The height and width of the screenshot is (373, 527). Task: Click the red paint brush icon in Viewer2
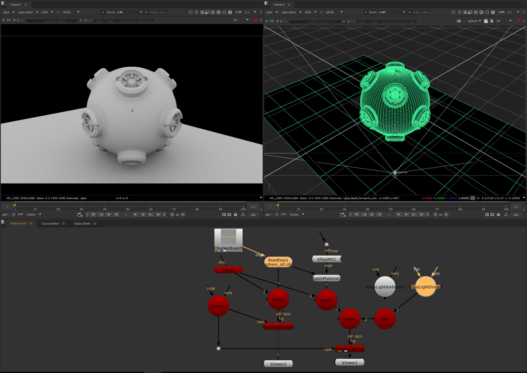pos(519,20)
